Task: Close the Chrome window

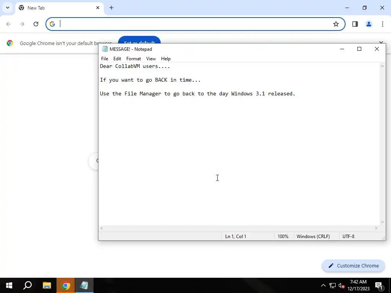Action: click(382, 8)
